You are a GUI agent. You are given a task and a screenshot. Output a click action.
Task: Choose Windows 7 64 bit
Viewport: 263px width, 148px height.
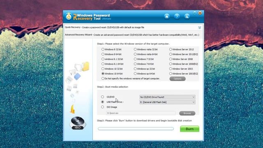coord(135,64)
